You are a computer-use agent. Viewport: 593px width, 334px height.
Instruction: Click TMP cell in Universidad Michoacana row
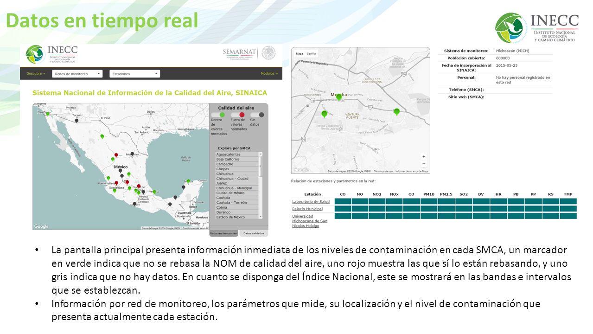568,216
